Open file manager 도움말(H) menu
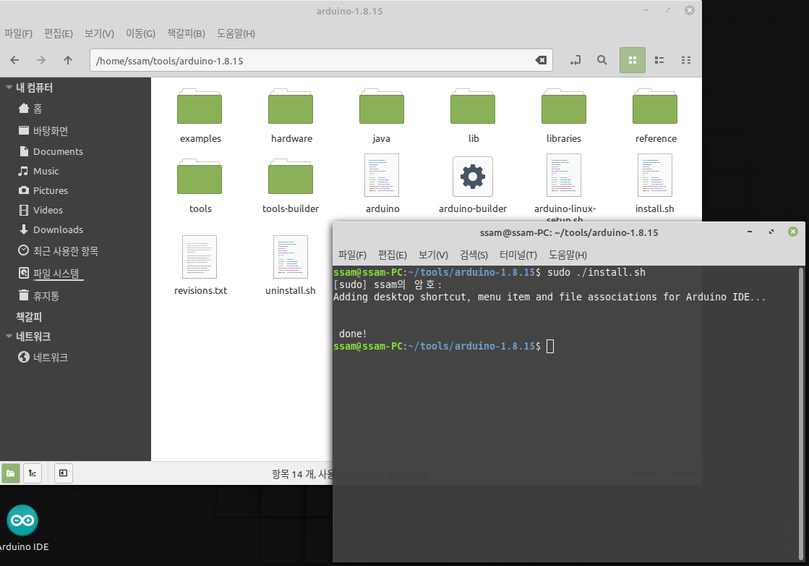The image size is (809, 566). (x=236, y=33)
